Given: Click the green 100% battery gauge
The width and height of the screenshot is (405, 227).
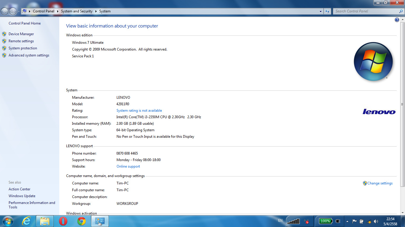Looking at the screenshot, I should pos(325,221).
